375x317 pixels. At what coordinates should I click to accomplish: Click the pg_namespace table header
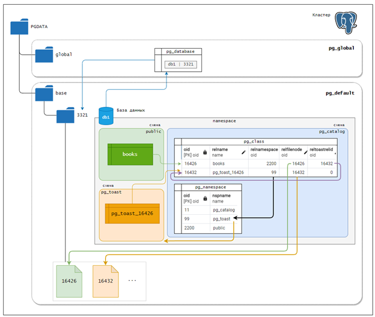[208, 187]
